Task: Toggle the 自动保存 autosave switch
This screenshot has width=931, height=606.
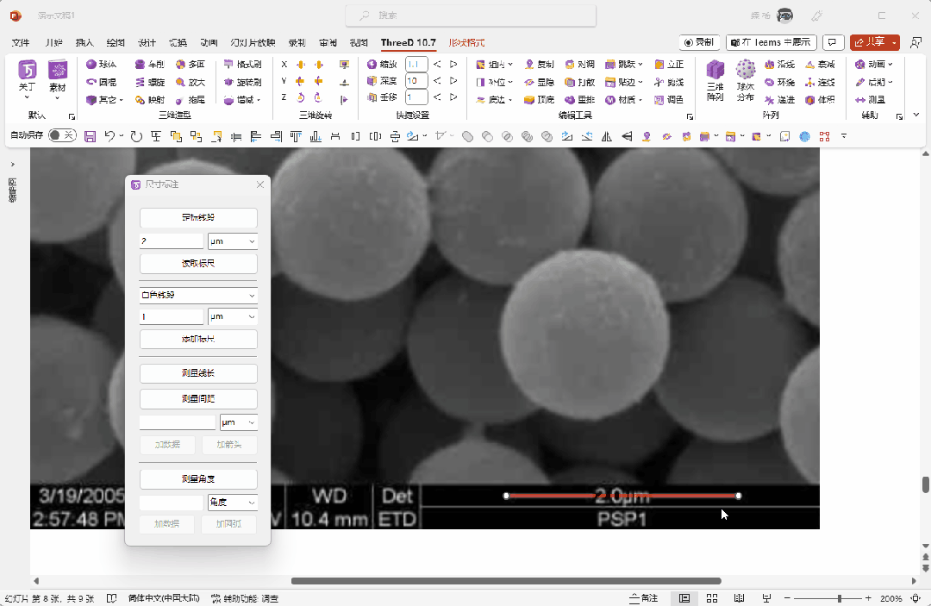Action: (62, 135)
